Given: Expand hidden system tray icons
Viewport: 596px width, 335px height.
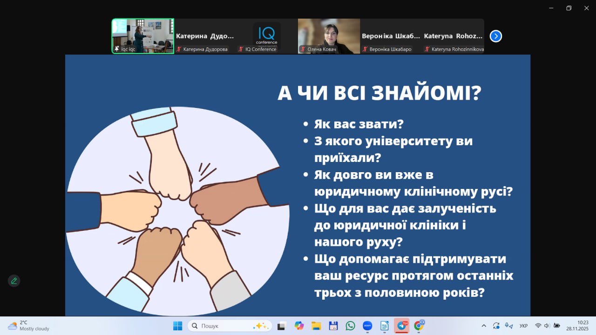Looking at the screenshot, I should click(x=484, y=326).
